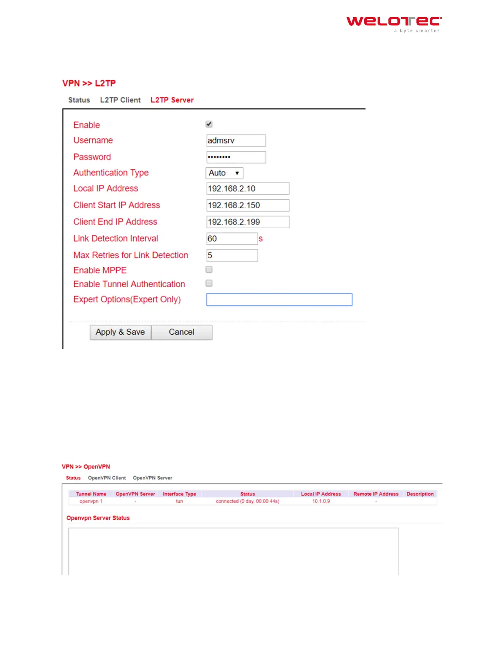Switch to the L2TP Status tab
The width and height of the screenshot is (501, 648).
[x=79, y=100]
